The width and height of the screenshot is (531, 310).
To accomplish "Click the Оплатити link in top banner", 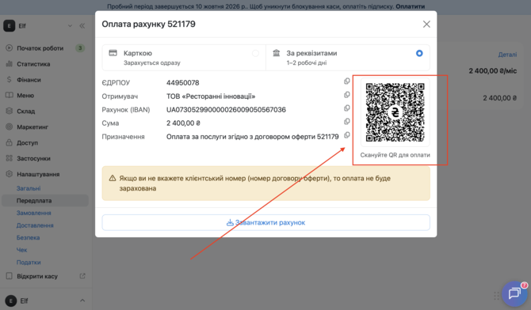I will (x=410, y=6).
